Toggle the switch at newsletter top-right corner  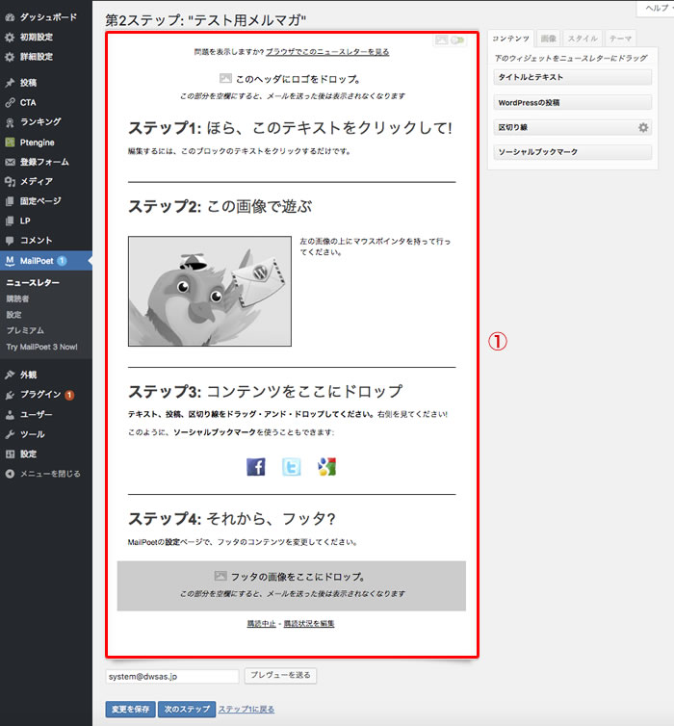456,40
